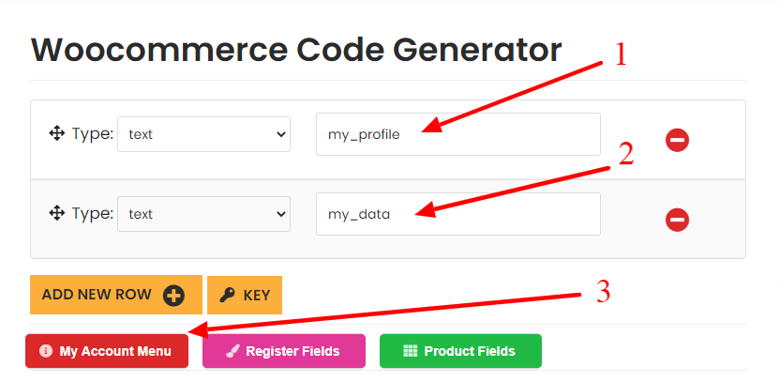Delete the my_data row using the red minus
The height and width of the screenshot is (382, 780).
tap(677, 220)
